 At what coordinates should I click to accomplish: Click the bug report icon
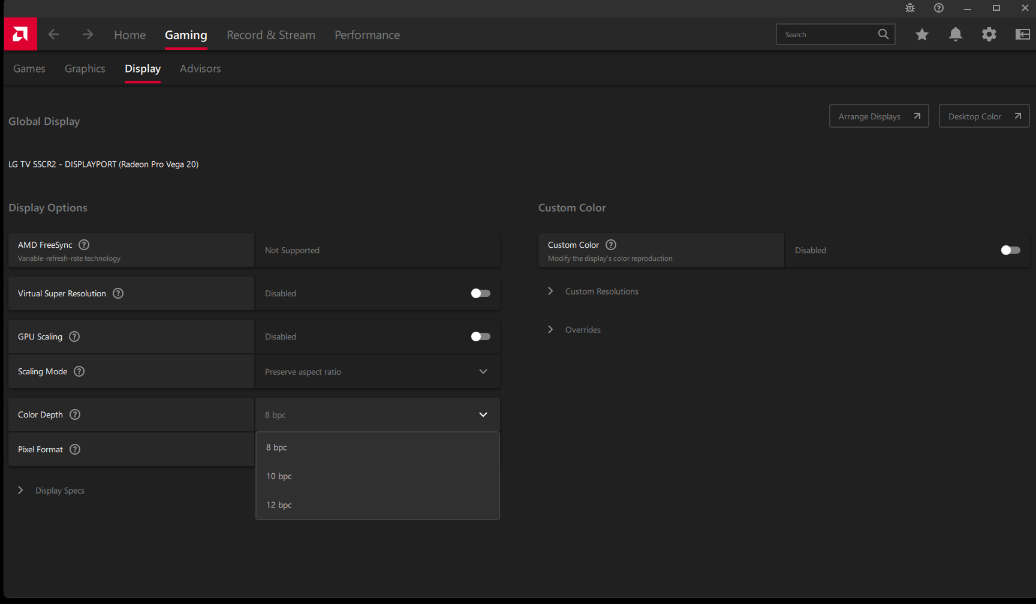[x=909, y=8]
